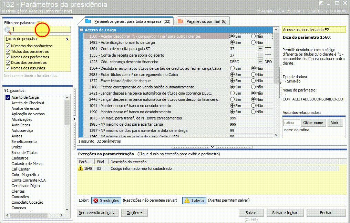Toggle Nomes dos parâmetros checkbox
The width and height of the screenshot is (350, 223).
[8, 57]
